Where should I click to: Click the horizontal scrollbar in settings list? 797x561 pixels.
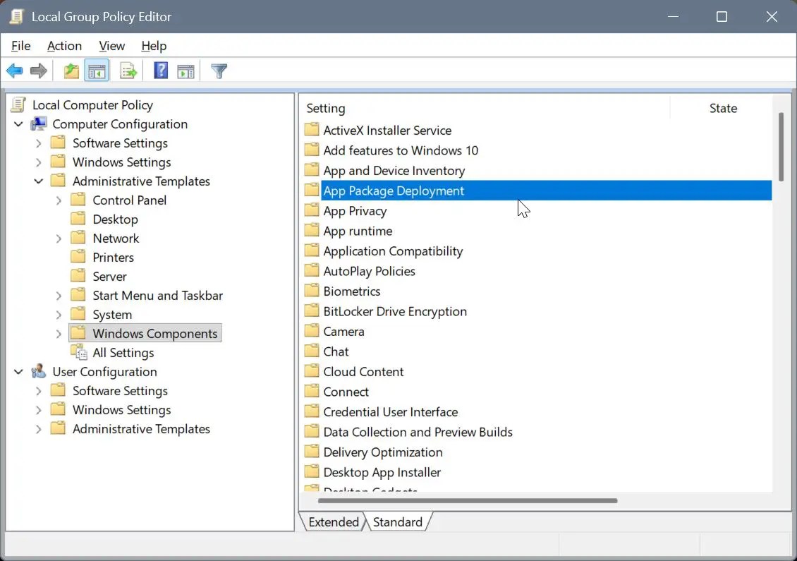468,500
